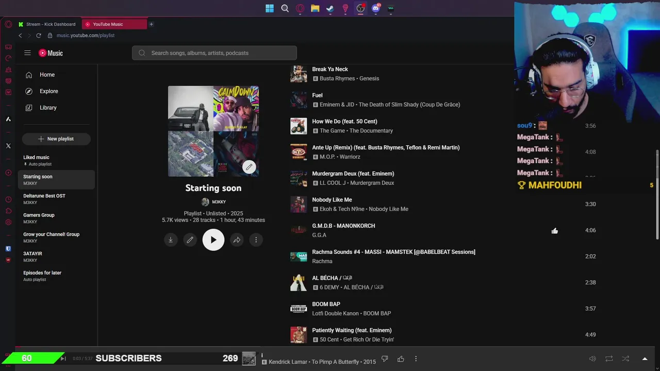This screenshot has width=660, height=371.
Task: Toggle shuffle in player bar
Action: [625, 359]
